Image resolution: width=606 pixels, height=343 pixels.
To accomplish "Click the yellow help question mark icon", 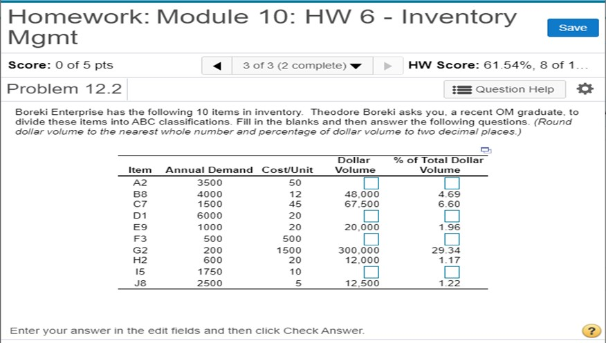I will click(x=591, y=331).
